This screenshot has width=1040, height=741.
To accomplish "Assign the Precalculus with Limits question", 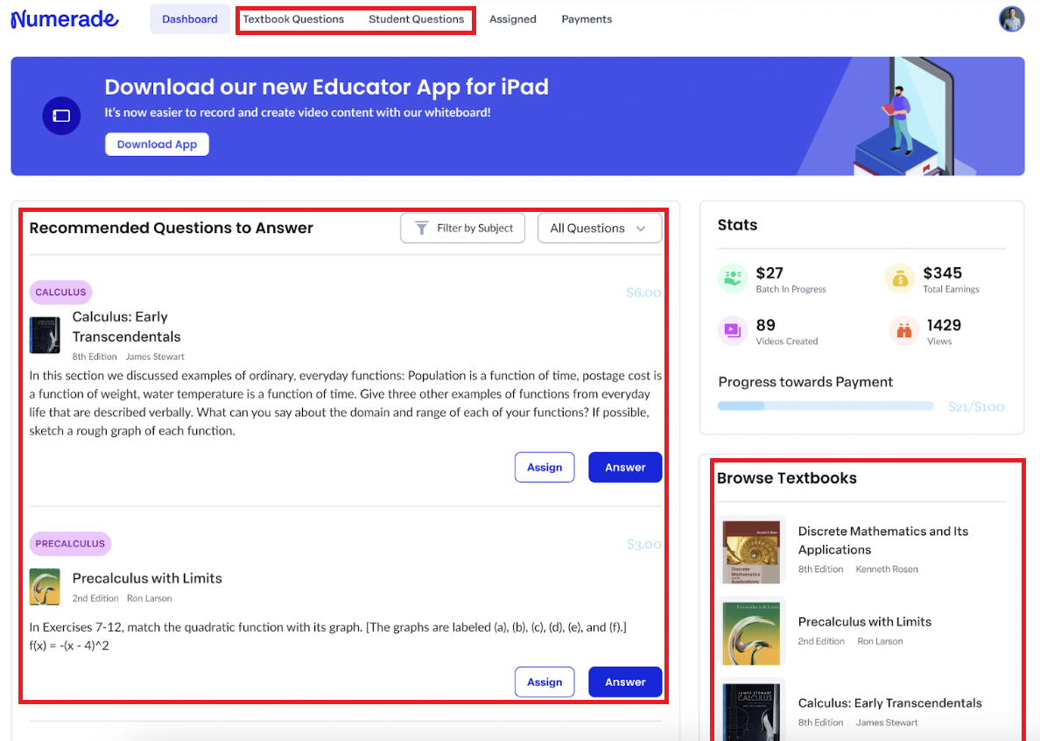I will point(545,681).
